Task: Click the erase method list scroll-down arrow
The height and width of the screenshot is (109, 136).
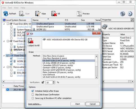Action: [96, 77]
